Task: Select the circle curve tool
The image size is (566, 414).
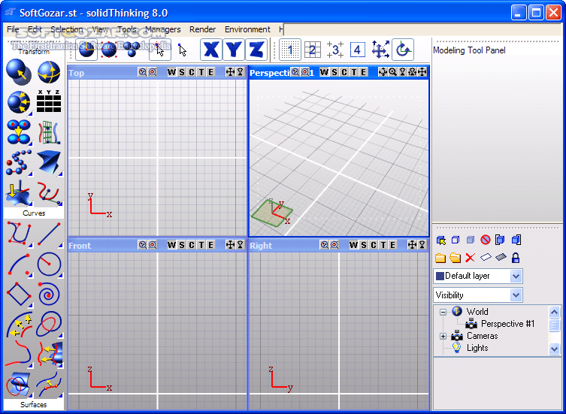Action: pos(50,263)
